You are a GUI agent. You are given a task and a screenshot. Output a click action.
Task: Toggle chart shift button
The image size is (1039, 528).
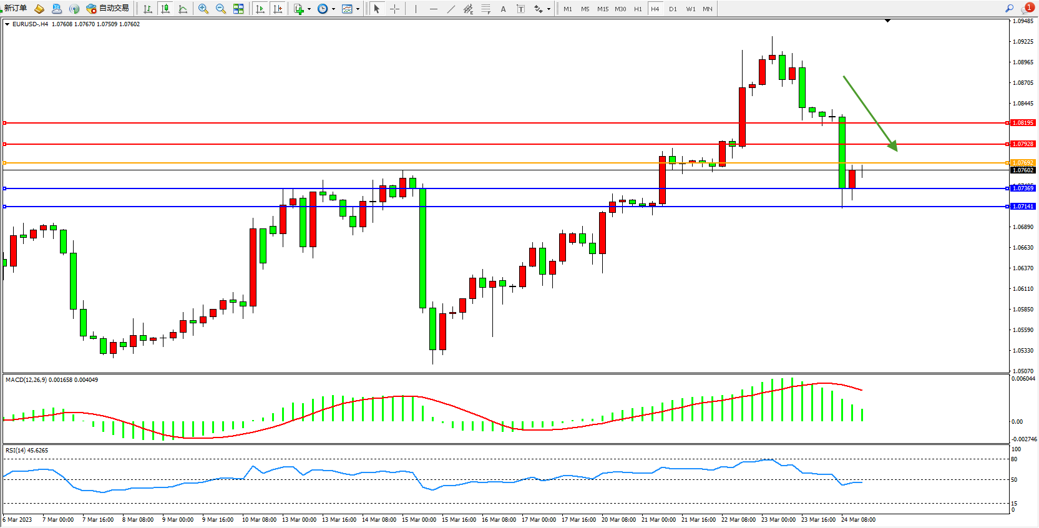278,9
